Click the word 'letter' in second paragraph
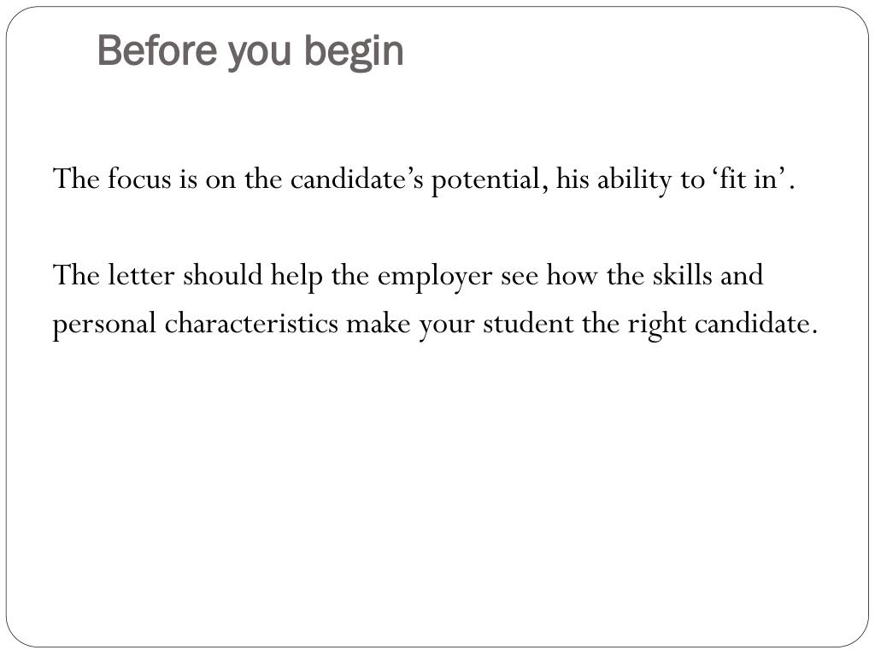 point(141,276)
